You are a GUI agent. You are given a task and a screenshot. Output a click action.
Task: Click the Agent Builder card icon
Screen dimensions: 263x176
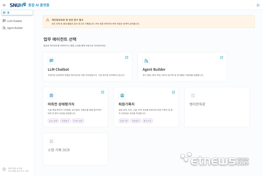point(146,61)
